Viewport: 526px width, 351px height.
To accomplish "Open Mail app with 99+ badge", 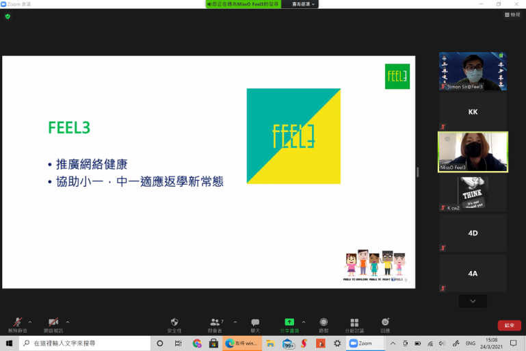I will pyautogui.click(x=288, y=343).
